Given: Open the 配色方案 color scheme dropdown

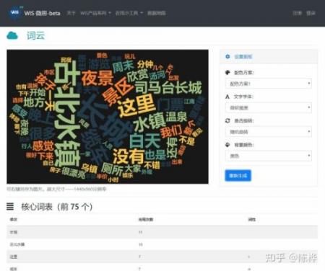Looking at the screenshot, I should pyautogui.click(x=269, y=84).
